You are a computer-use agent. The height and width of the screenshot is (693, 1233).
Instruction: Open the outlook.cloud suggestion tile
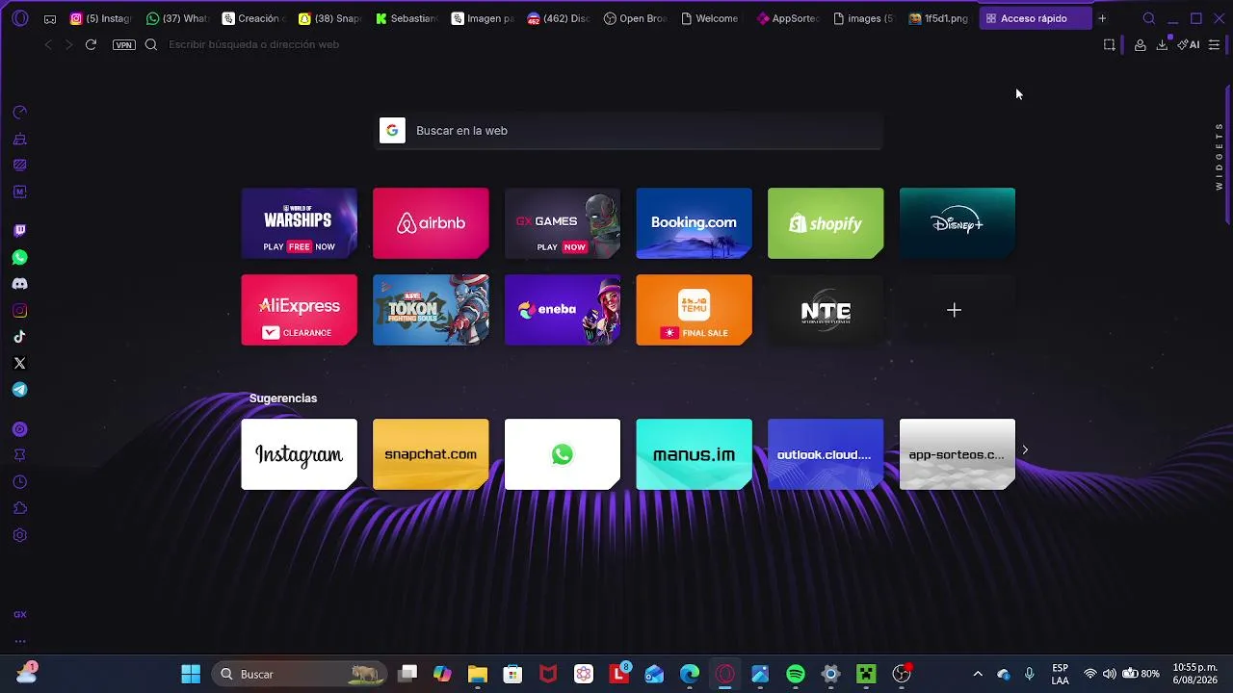tap(826, 454)
